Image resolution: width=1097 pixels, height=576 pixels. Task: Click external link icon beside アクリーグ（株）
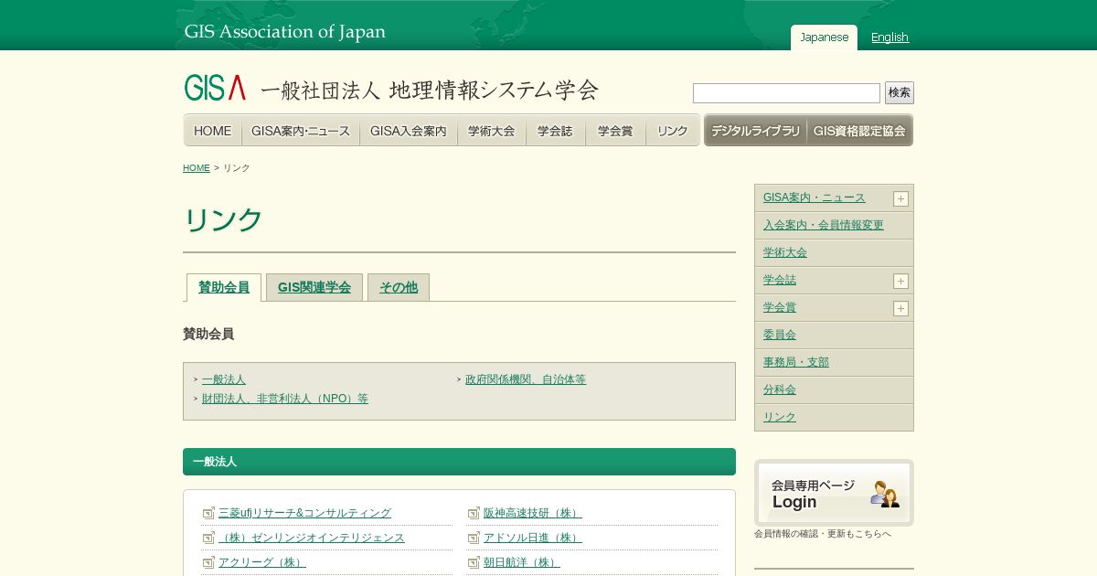click(x=208, y=562)
